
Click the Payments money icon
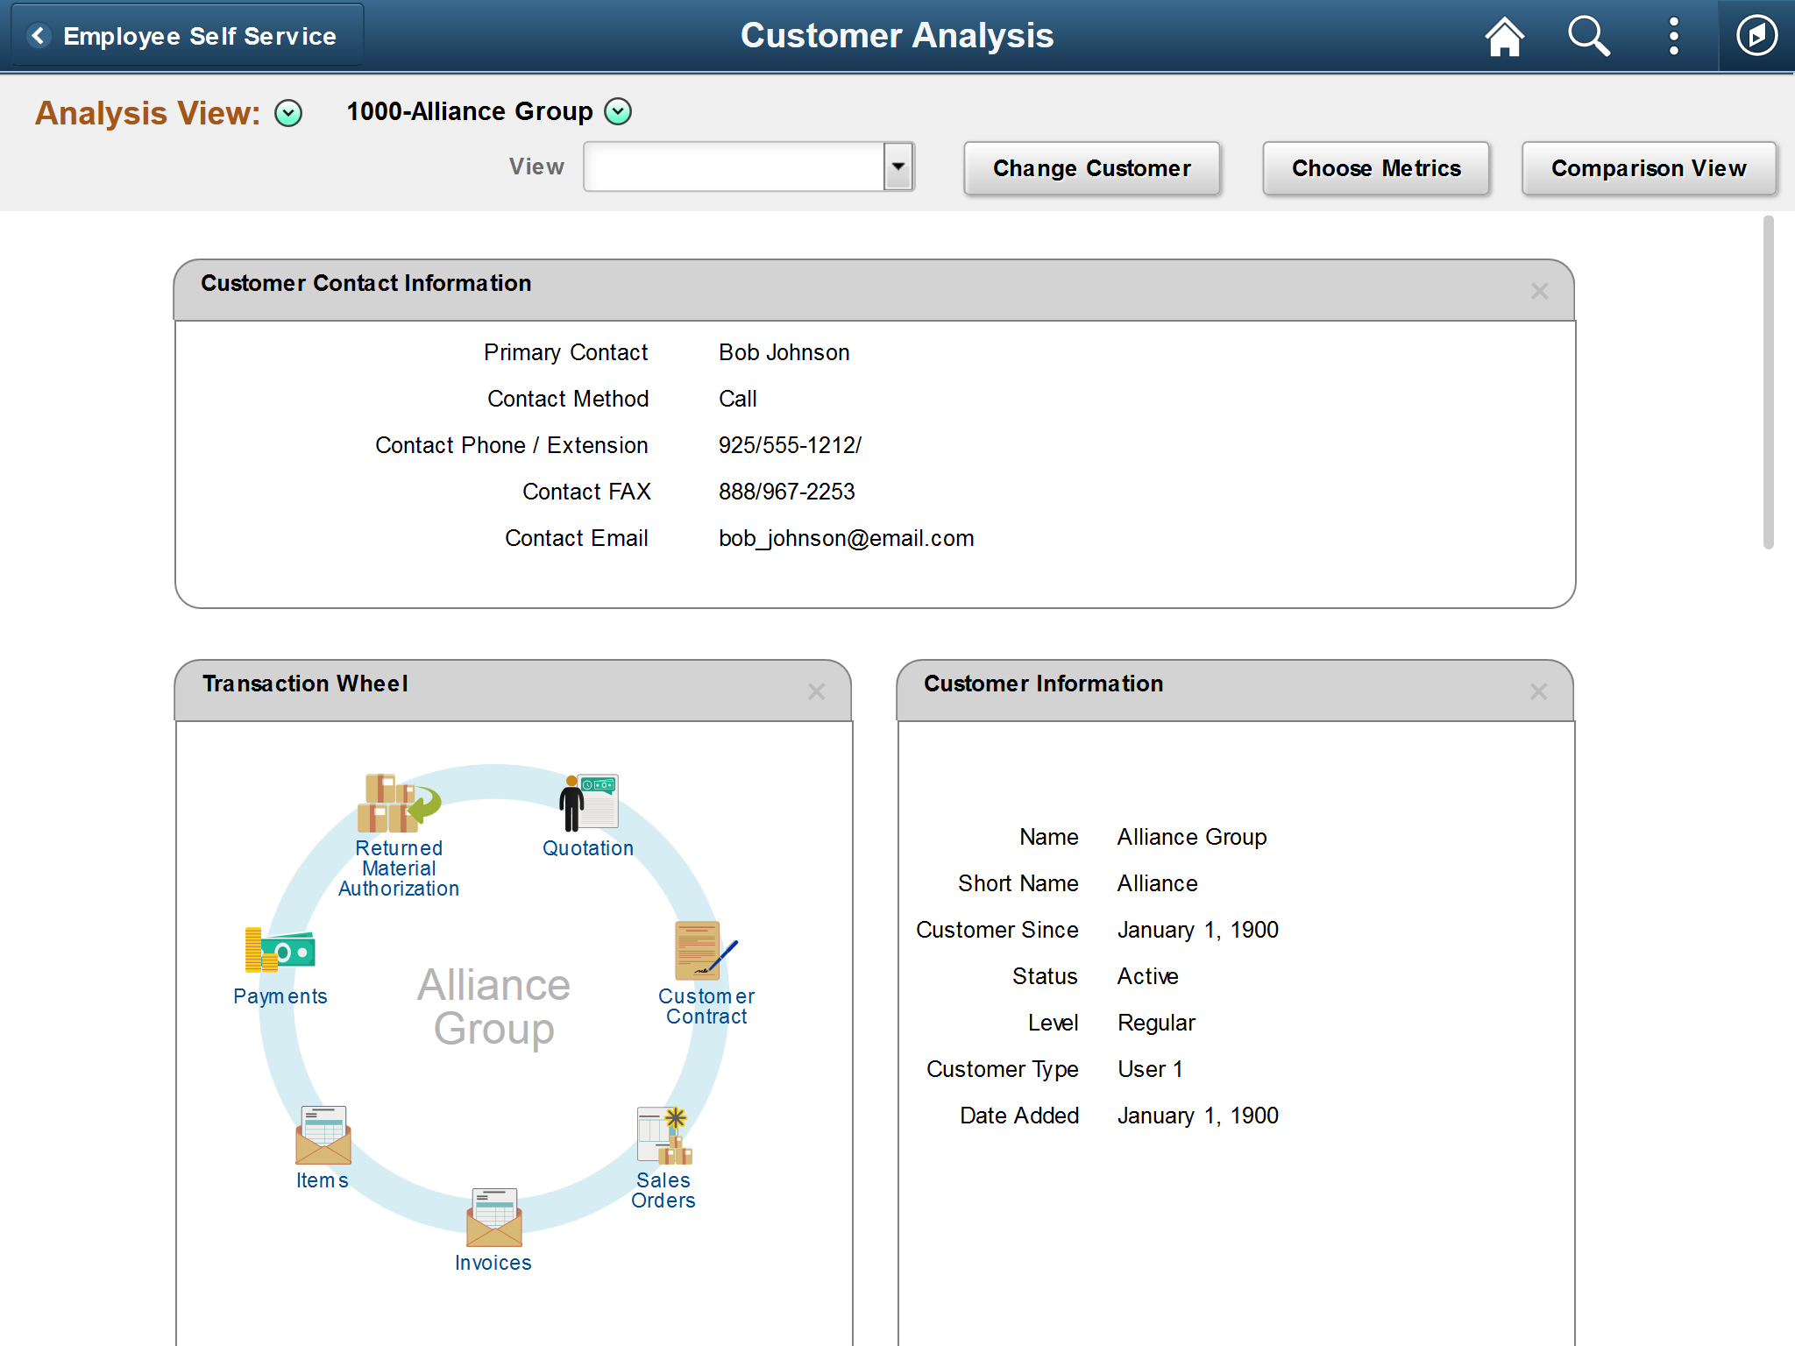[x=280, y=951]
